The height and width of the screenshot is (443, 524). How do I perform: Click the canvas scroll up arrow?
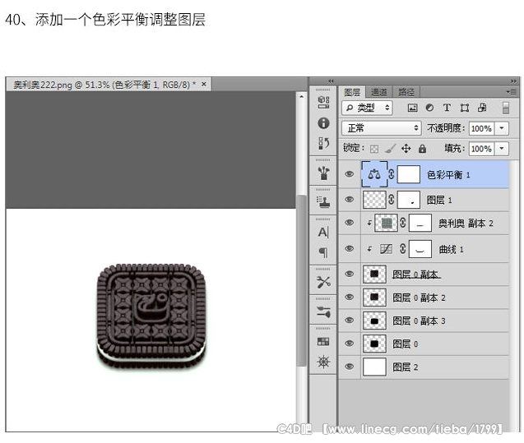tap(301, 96)
